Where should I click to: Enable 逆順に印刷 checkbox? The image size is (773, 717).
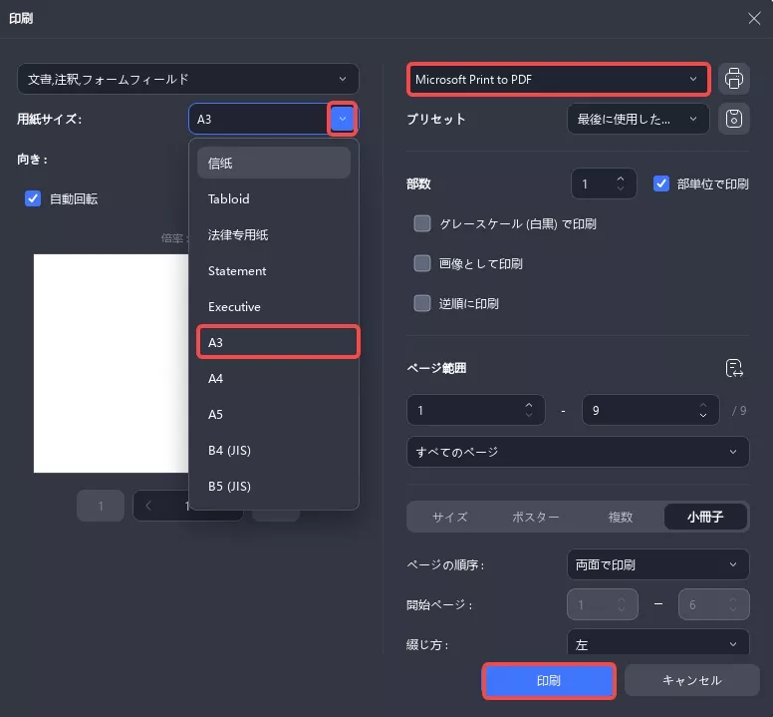(x=422, y=303)
